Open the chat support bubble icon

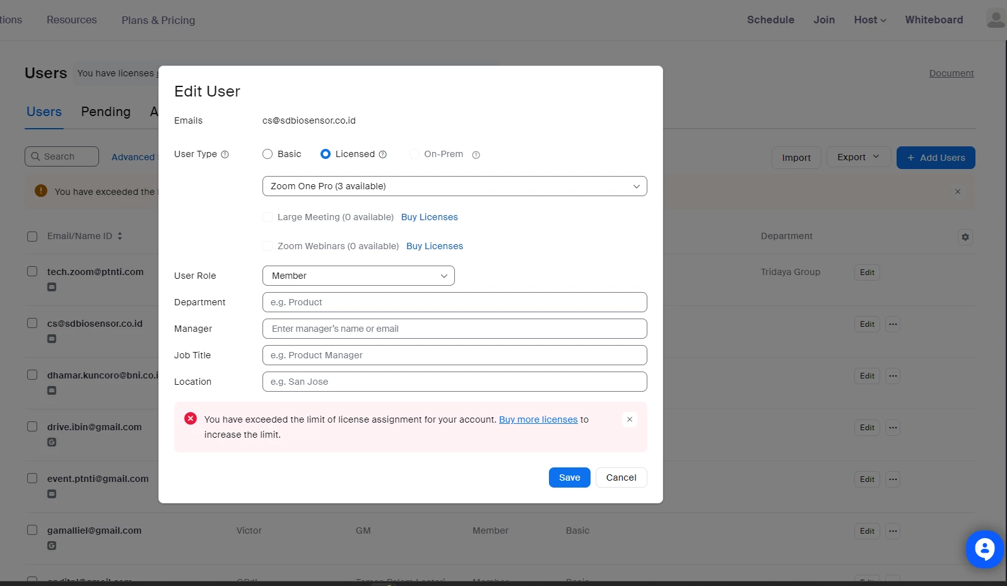click(984, 549)
